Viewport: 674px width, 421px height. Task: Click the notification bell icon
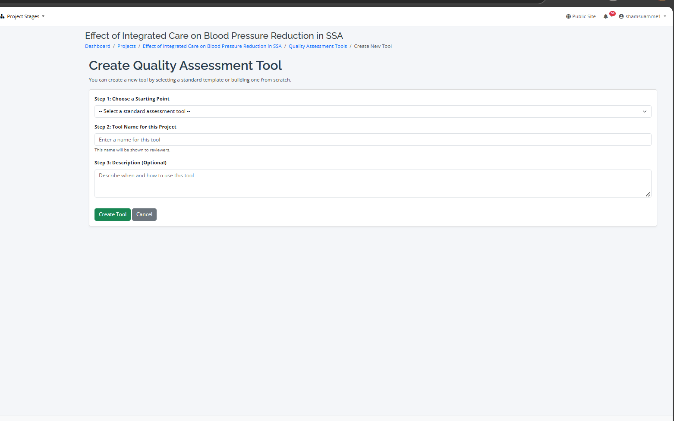click(x=605, y=16)
